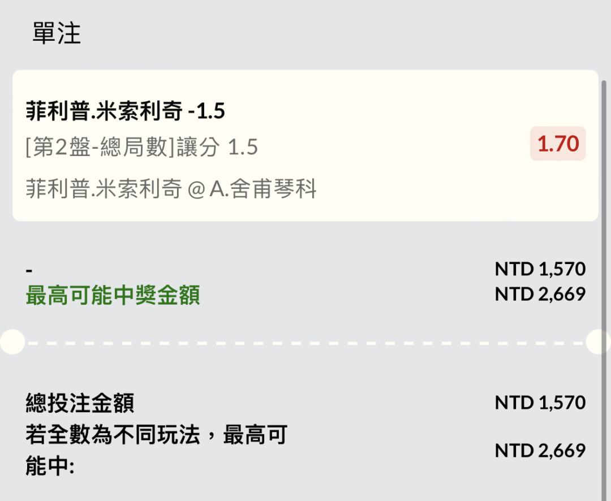Click the @ symbol between player names
Screen dimensions: 611x501
(x=196, y=190)
